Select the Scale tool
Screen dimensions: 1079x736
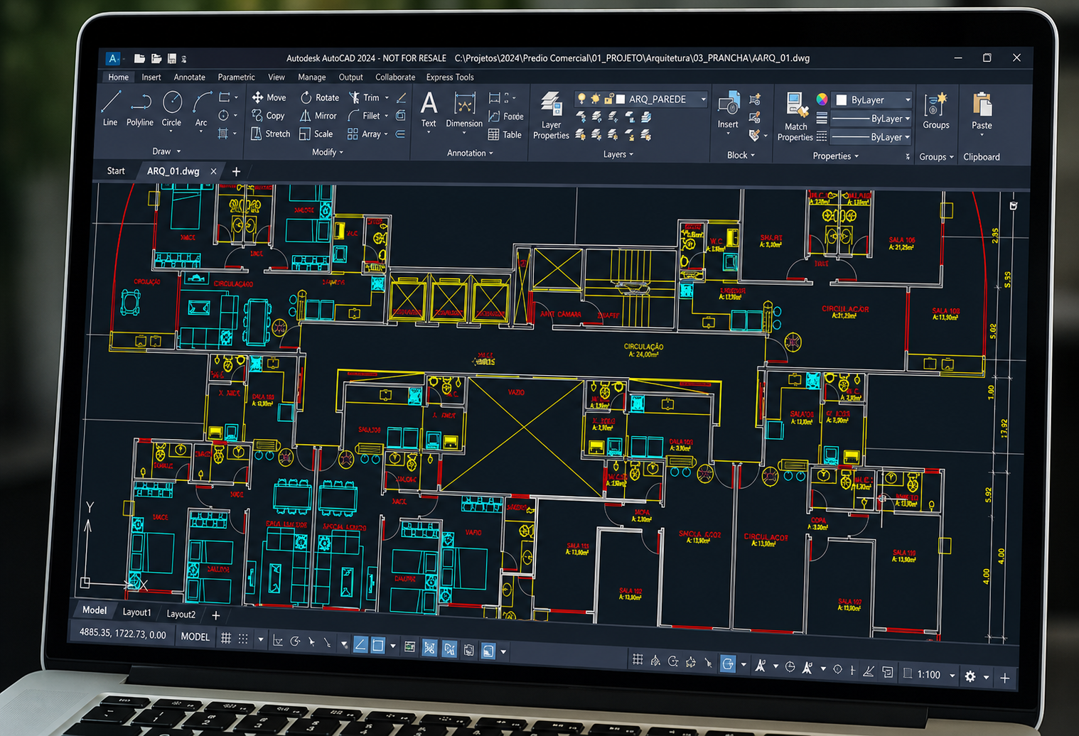tap(316, 134)
